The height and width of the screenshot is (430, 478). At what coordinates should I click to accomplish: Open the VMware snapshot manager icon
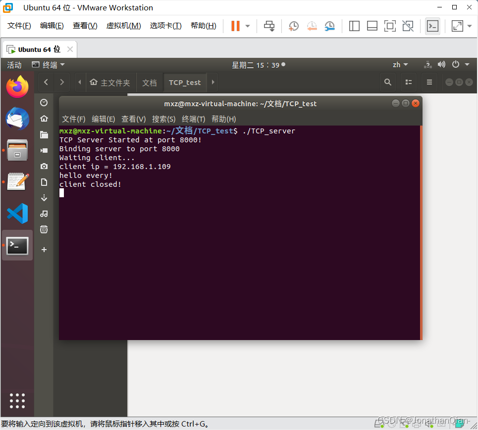[329, 26]
